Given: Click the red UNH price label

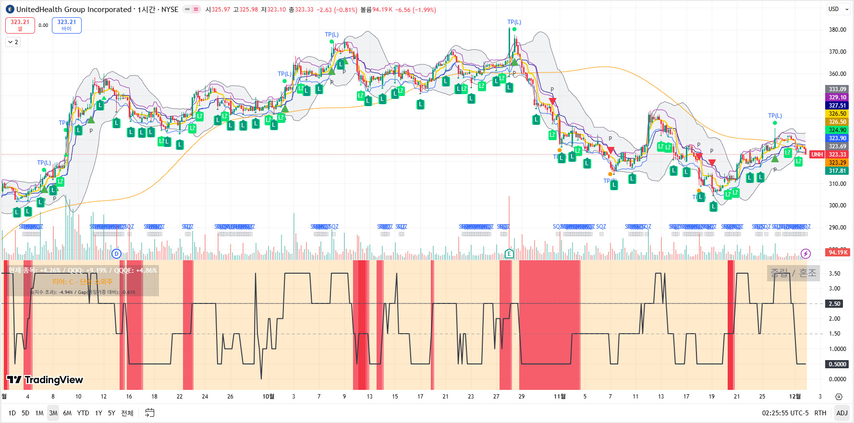Looking at the screenshot, I should (x=817, y=155).
